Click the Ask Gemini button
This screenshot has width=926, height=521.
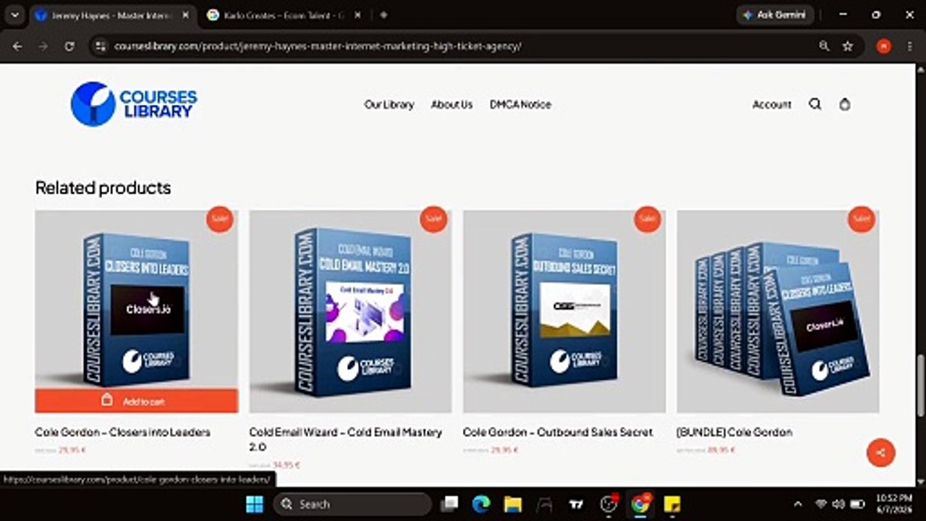(775, 14)
